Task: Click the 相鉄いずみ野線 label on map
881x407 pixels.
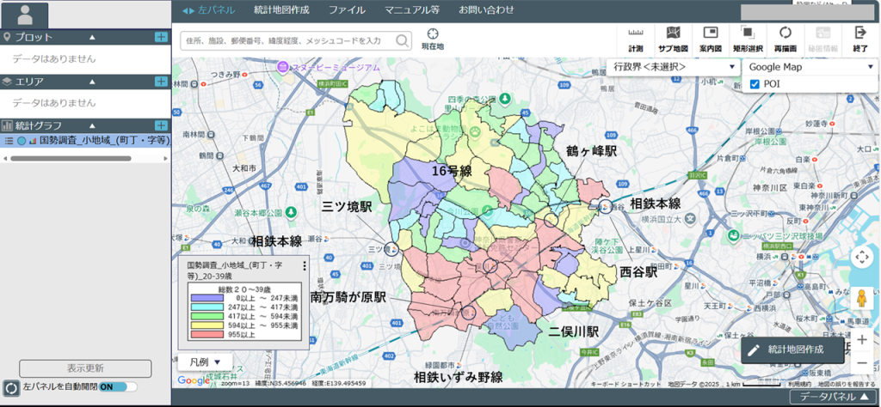Action: point(458,377)
